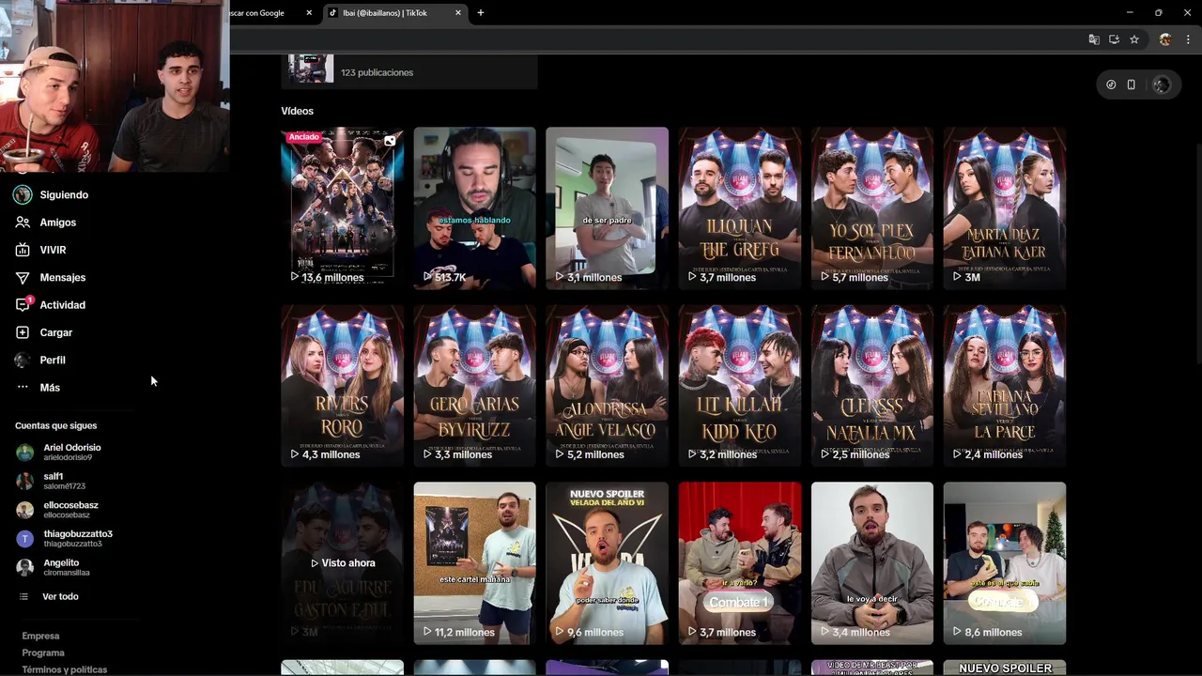The image size is (1202, 676).
Task: Open the Rivers vs Roro video
Action: (x=342, y=386)
